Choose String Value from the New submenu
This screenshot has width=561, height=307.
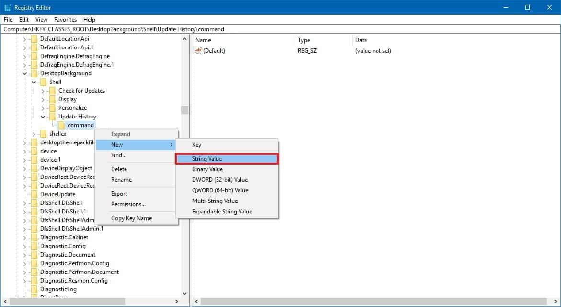pyautogui.click(x=227, y=159)
